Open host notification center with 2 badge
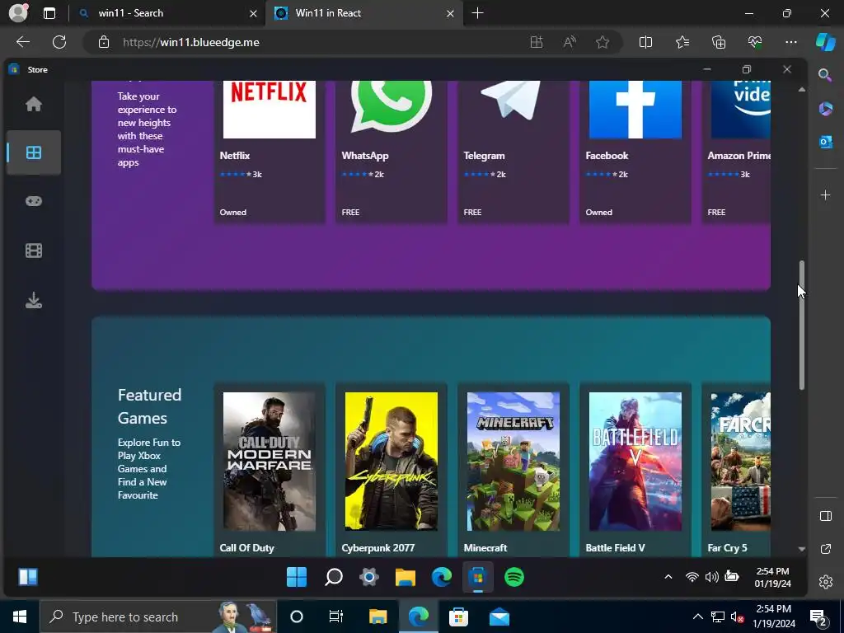Screen dimensions: 844x633 point(818,618)
